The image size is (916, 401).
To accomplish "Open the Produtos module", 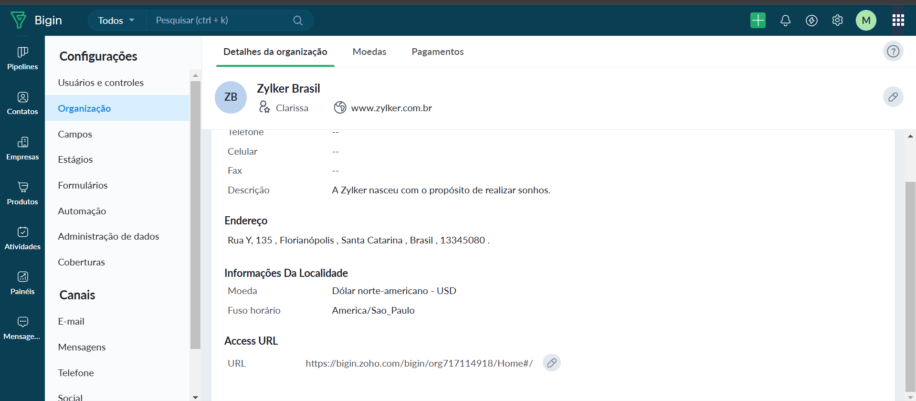I will click(x=22, y=194).
